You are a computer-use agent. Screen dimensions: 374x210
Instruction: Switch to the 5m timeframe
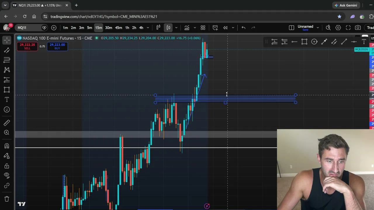(x=90, y=28)
